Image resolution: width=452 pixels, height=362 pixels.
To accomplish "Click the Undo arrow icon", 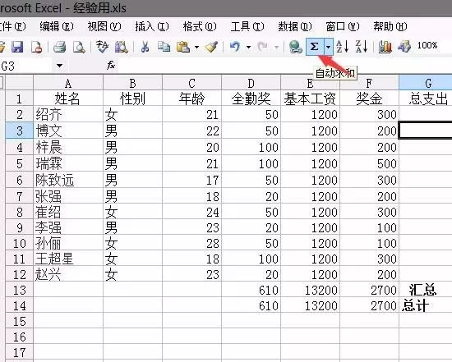I will 235,47.
